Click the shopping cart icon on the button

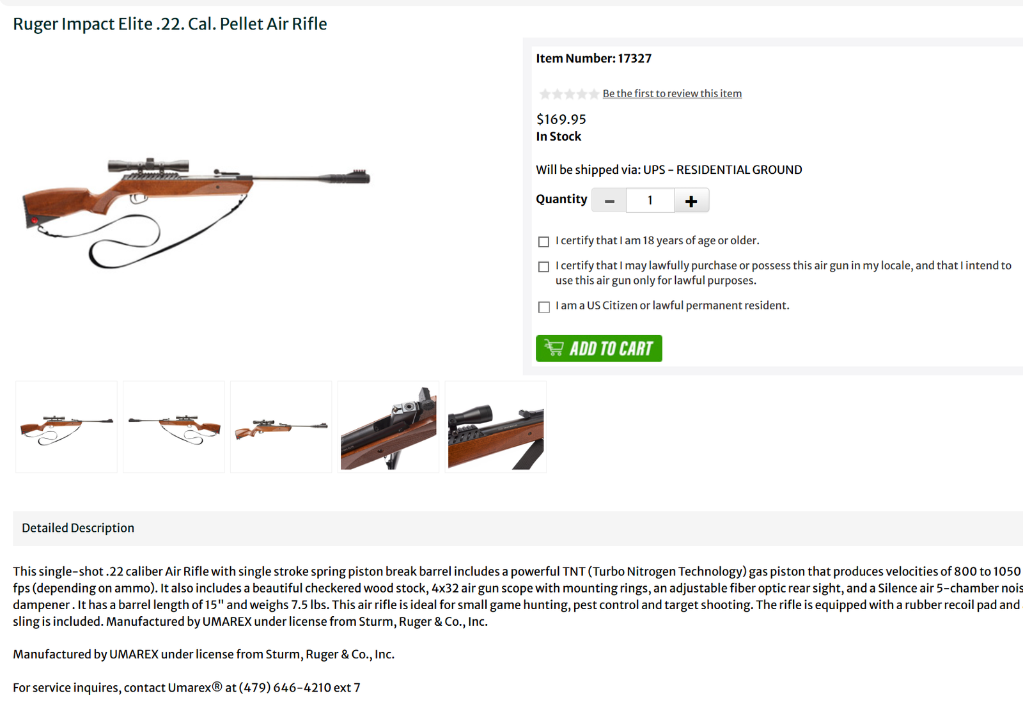coord(554,348)
